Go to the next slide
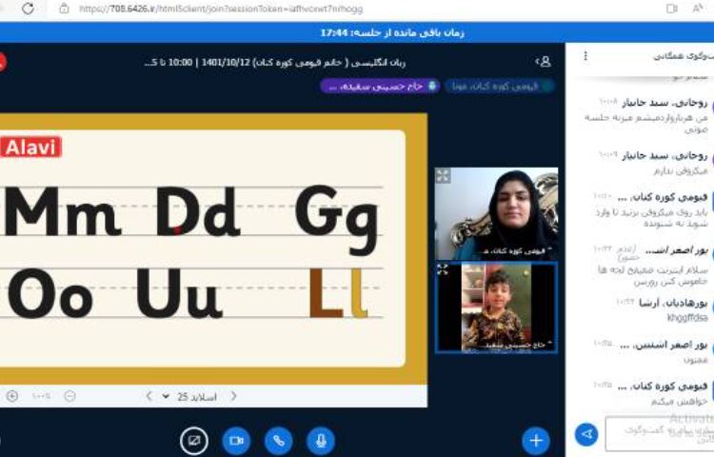The image size is (714, 457). pos(233,396)
